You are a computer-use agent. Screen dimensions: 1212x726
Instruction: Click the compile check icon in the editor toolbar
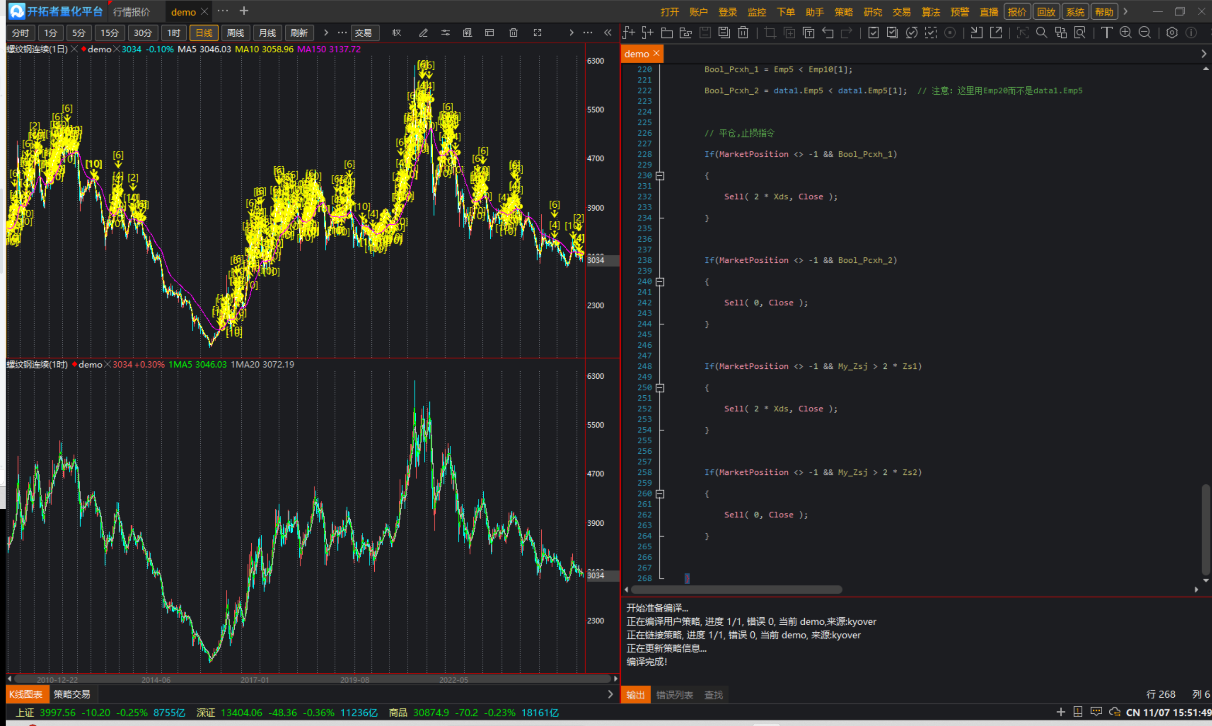click(x=873, y=33)
